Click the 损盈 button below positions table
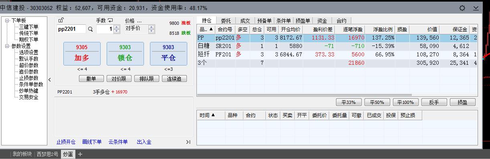 click(463, 102)
